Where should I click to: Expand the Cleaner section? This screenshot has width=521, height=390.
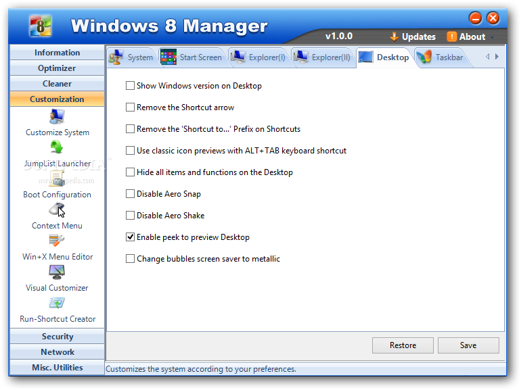[57, 84]
